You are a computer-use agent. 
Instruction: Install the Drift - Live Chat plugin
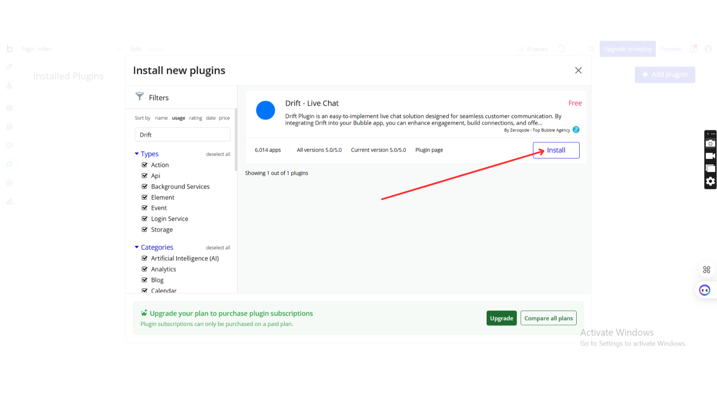click(x=556, y=150)
